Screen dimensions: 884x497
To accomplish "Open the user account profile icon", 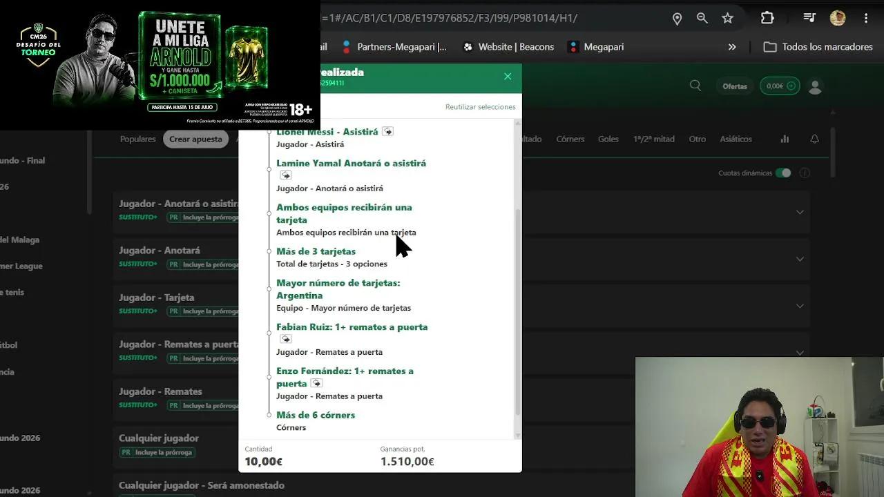I will pyautogui.click(x=815, y=86).
